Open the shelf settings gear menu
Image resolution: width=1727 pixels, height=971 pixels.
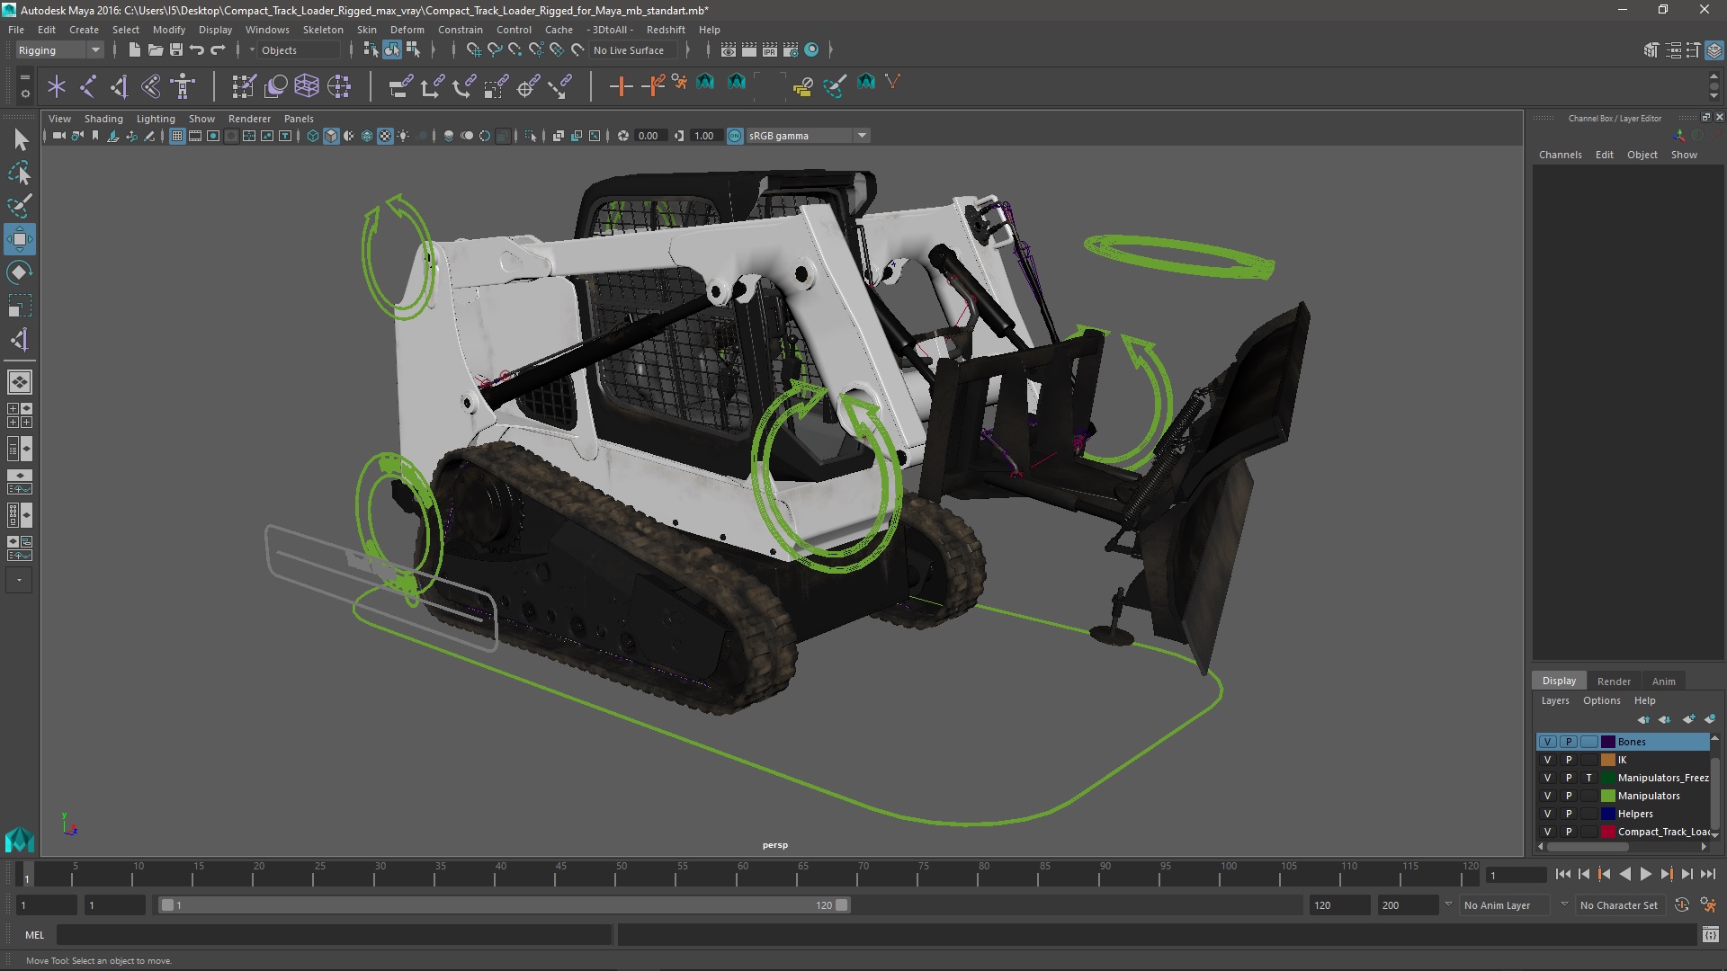tap(24, 94)
